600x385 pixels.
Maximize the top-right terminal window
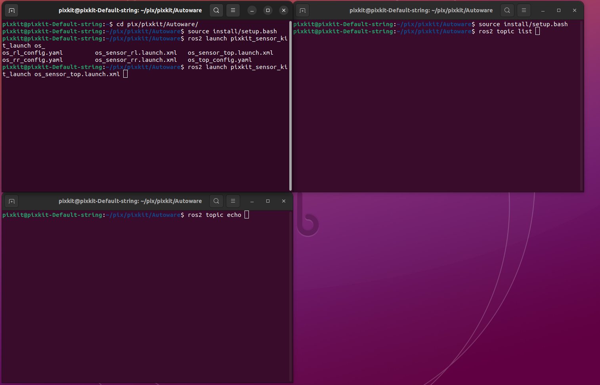click(559, 10)
